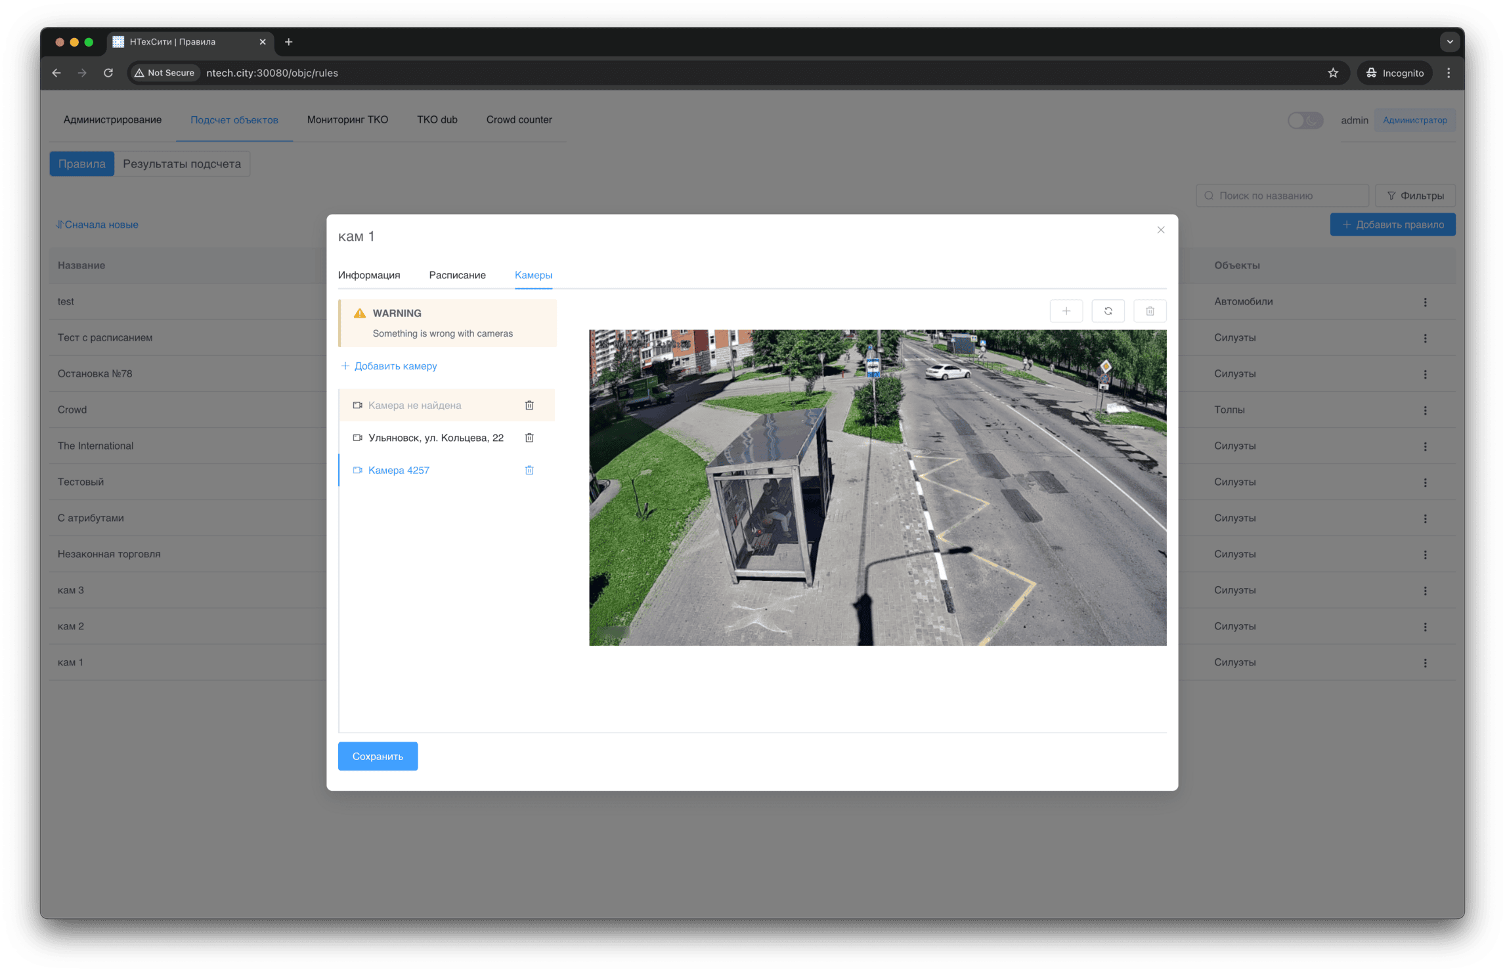
Task: Expand browser tab list chevron
Action: pos(1449,42)
